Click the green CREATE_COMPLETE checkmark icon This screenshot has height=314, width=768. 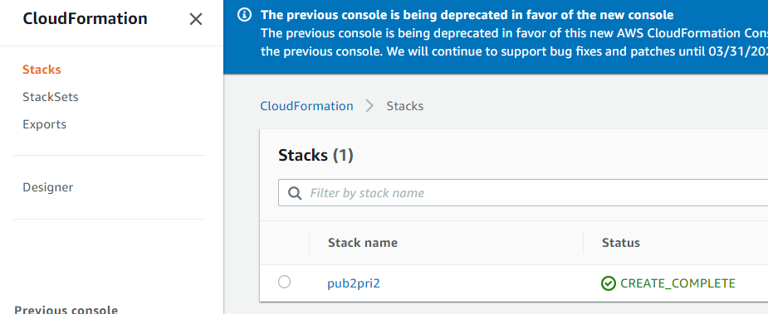click(608, 283)
